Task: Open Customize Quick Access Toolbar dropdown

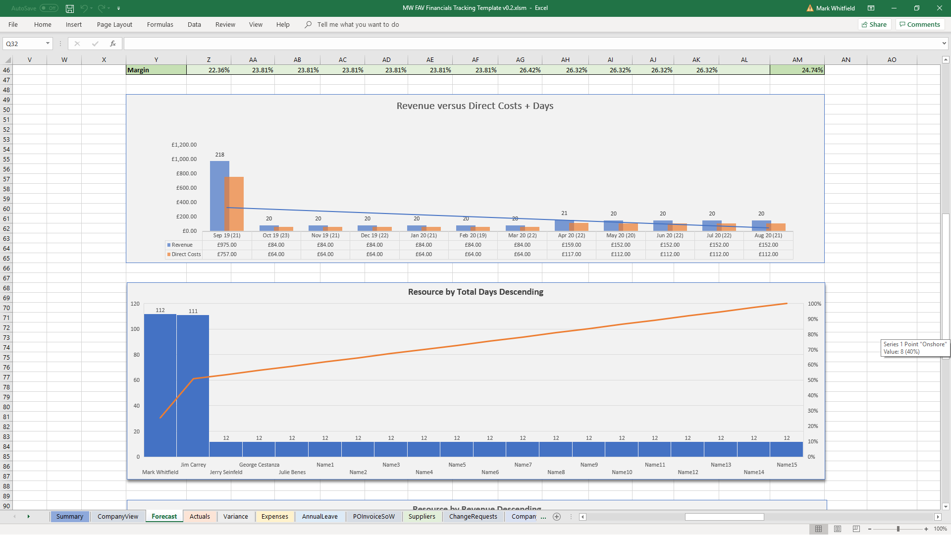Action: tap(119, 8)
